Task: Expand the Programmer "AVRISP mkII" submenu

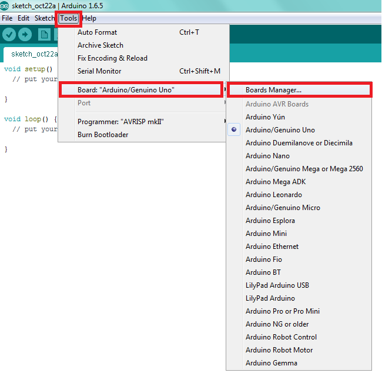Action: coord(143,122)
